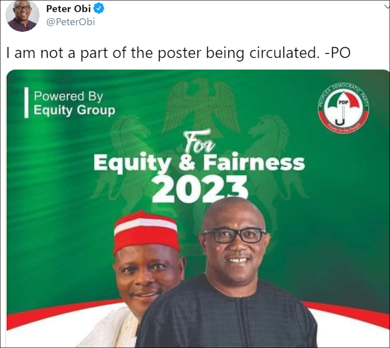
Task: Click the 'Equity & Fairness' headline
Action: click(199, 163)
